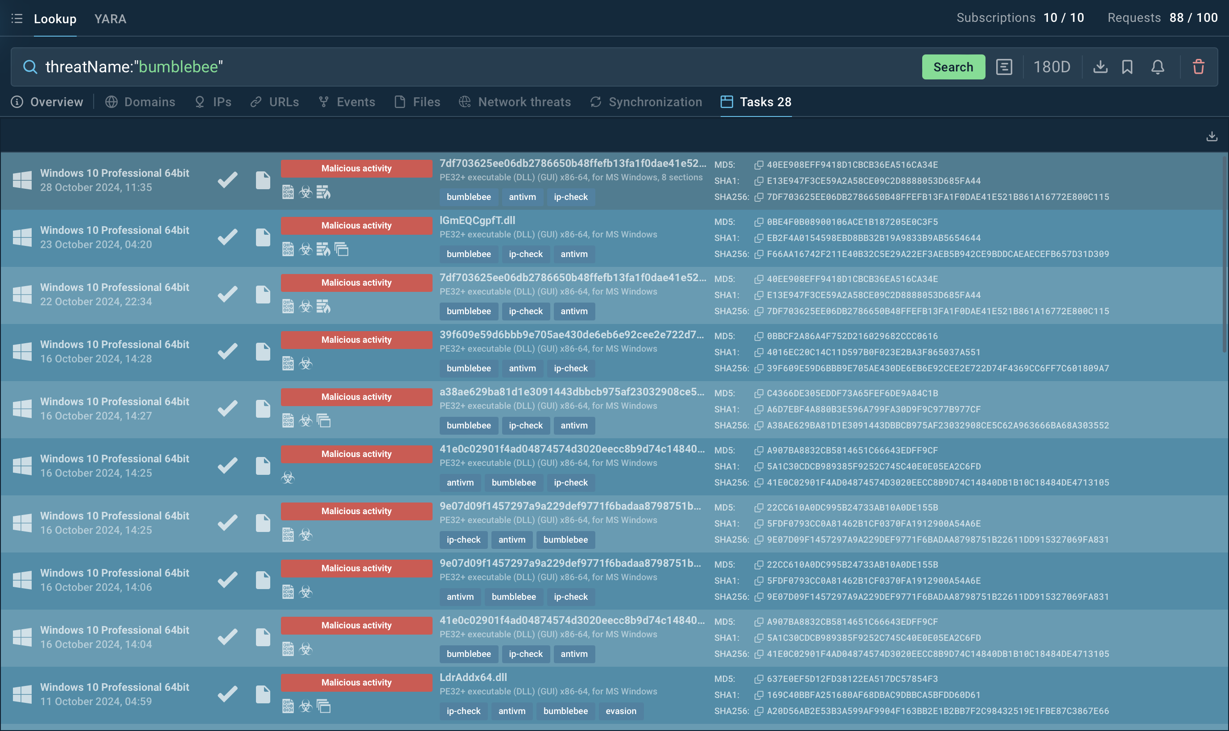Click the biohazard icon on the 28 October task
Screen dimensions: 1229x731
[305, 192]
